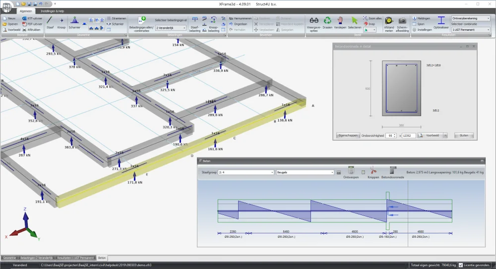Open Belastingsgevallen/-combinaties dialog
The width and height of the screenshot is (496, 269).
point(141,24)
